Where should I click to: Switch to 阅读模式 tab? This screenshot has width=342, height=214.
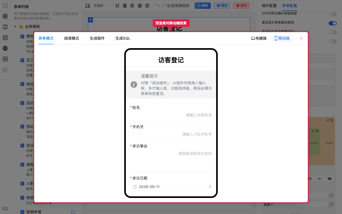[x=72, y=38]
